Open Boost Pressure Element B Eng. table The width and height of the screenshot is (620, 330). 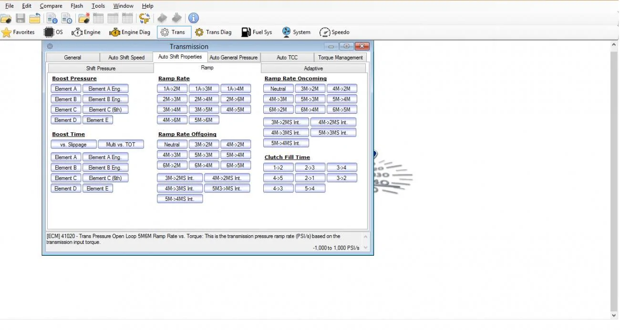[105, 99]
